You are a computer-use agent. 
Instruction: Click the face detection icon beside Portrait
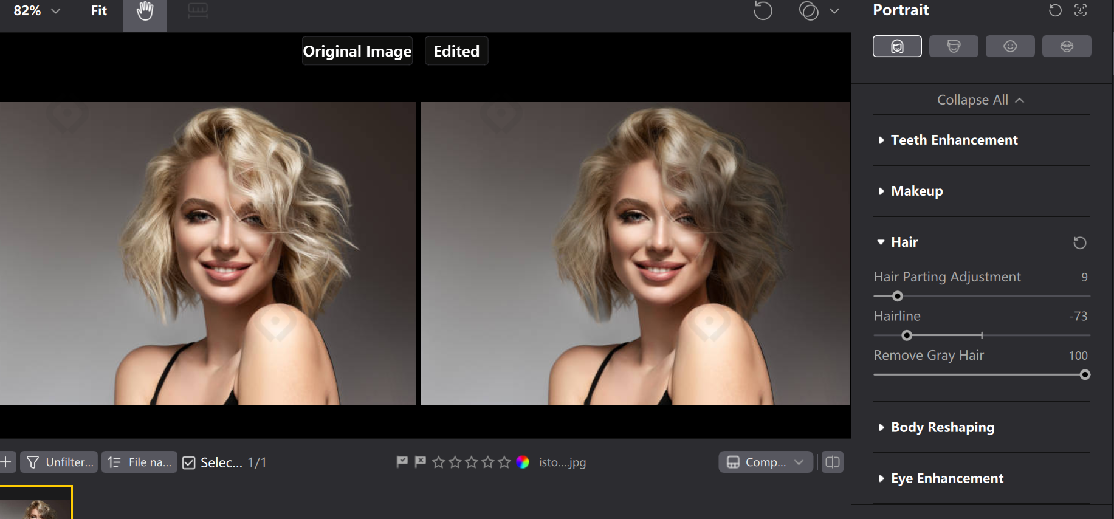(x=1081, y=10)
